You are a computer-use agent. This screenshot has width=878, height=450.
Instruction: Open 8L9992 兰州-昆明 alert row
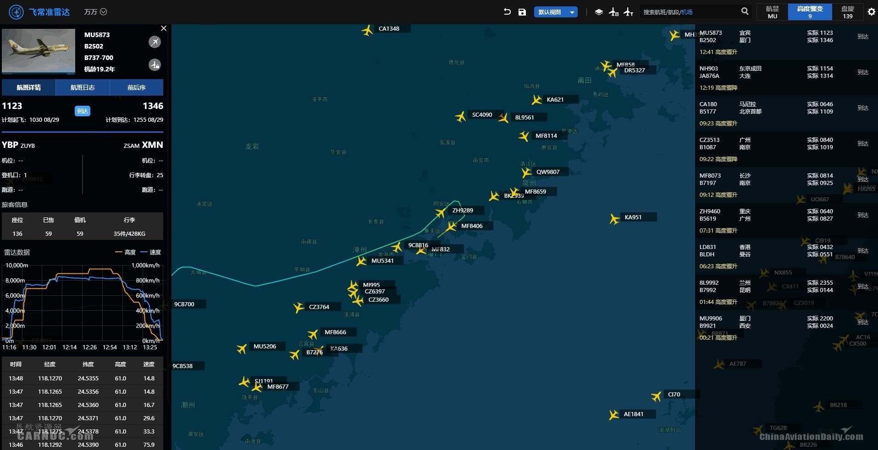tap(786, 292)
